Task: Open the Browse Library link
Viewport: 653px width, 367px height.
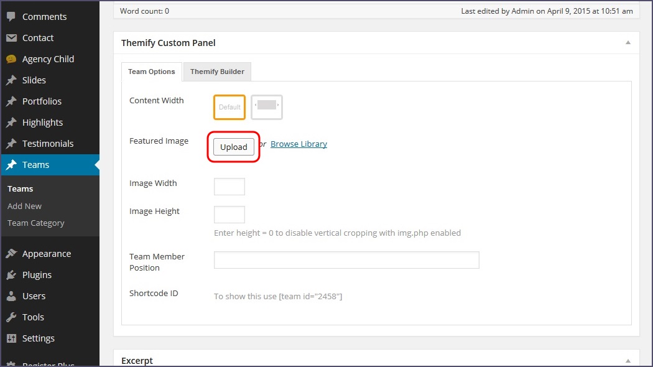Action: pos(299,144)
